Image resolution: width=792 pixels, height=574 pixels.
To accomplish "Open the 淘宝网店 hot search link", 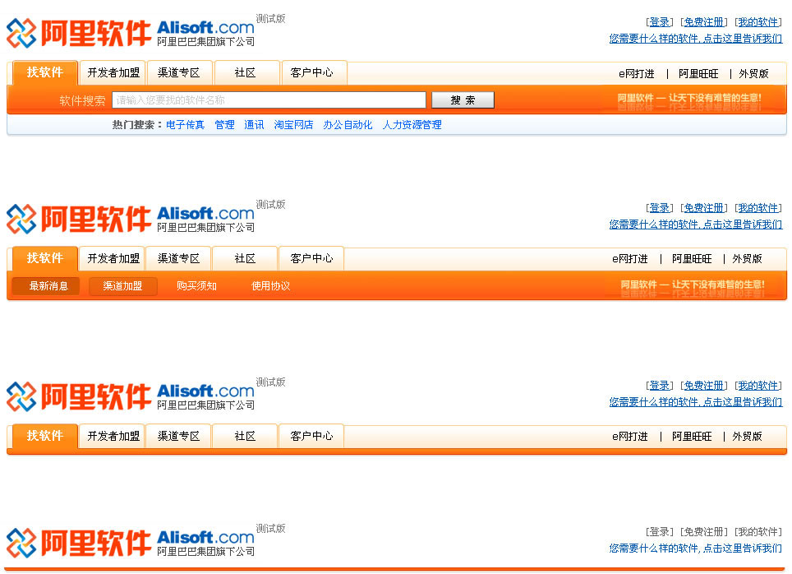I will click(293, 125).
